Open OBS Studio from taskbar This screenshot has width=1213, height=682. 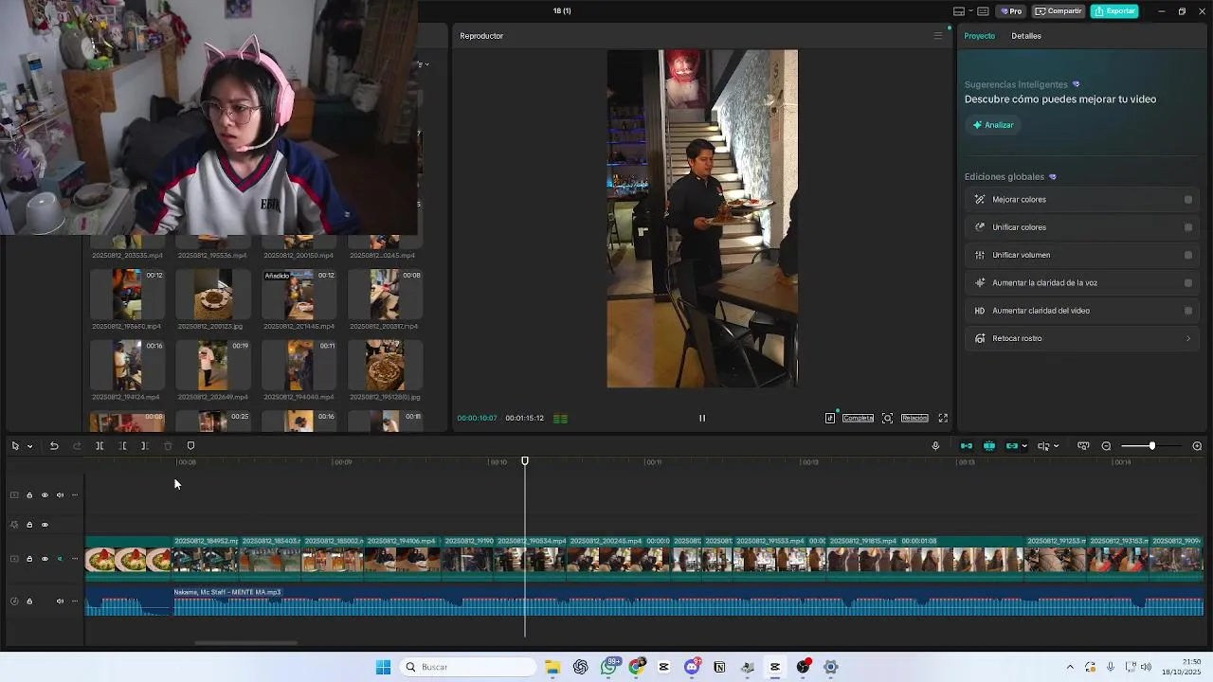click(803, 667)
